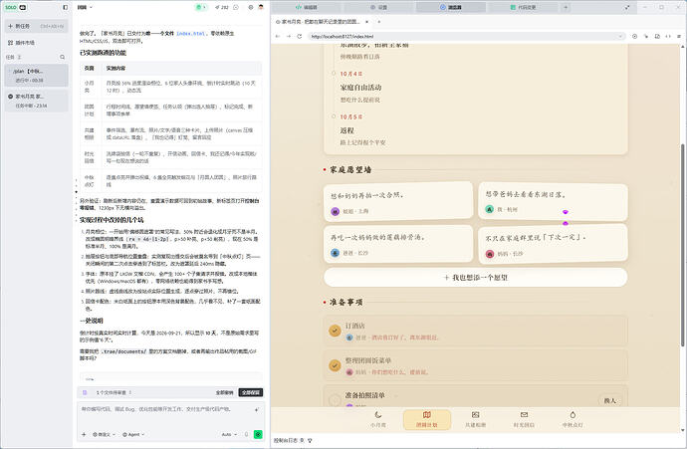Click the microphone voice input icon
The width and height of the screenshot is (687, 449).
click(x=246, y=434)
